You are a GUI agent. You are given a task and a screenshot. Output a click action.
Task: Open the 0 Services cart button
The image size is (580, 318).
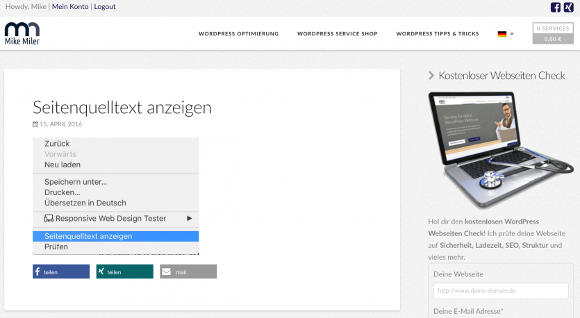coord(553,33)
